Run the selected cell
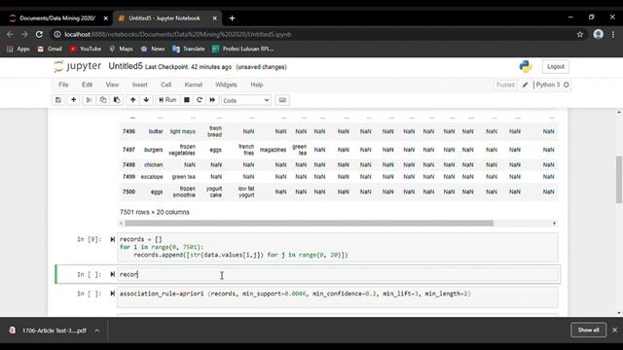The image size is (623, 350). (x=167, y=100)
